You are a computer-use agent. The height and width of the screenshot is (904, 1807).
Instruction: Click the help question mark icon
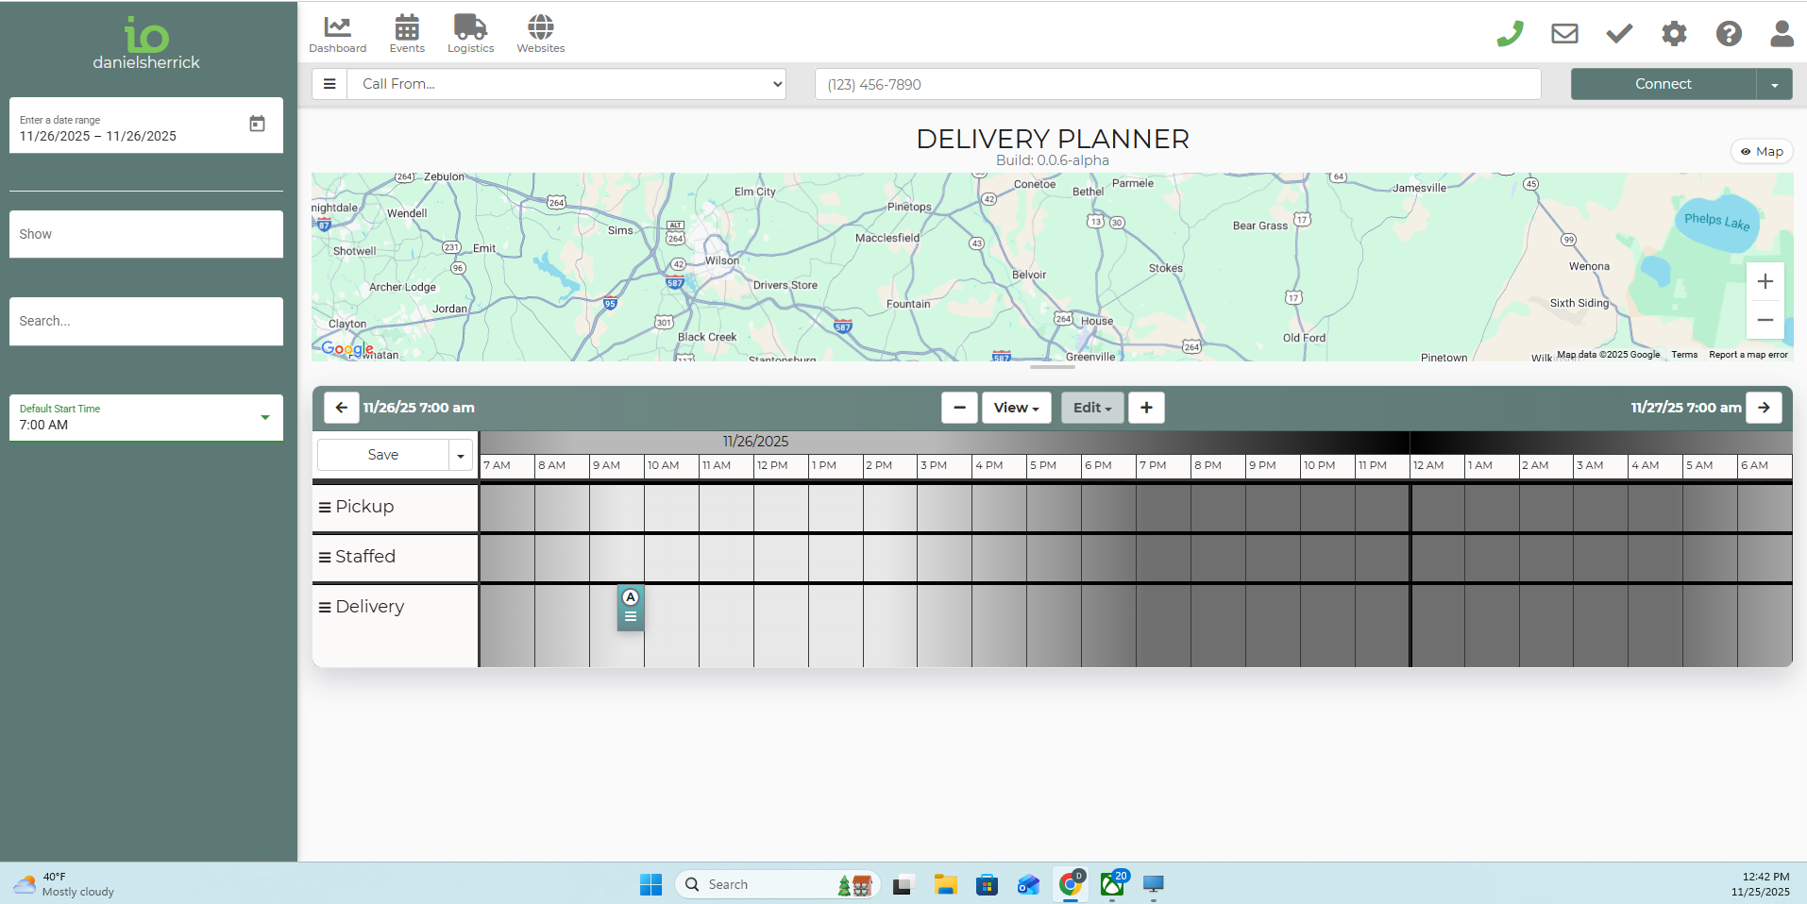click(1729, 34)
